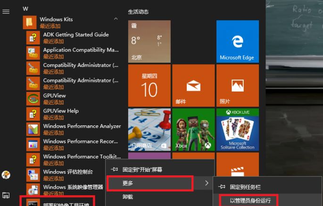Launch first Compatibility Administrator icon

[33, 68]
